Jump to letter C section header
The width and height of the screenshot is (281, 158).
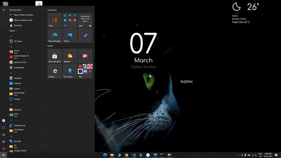tap(11, 73)
